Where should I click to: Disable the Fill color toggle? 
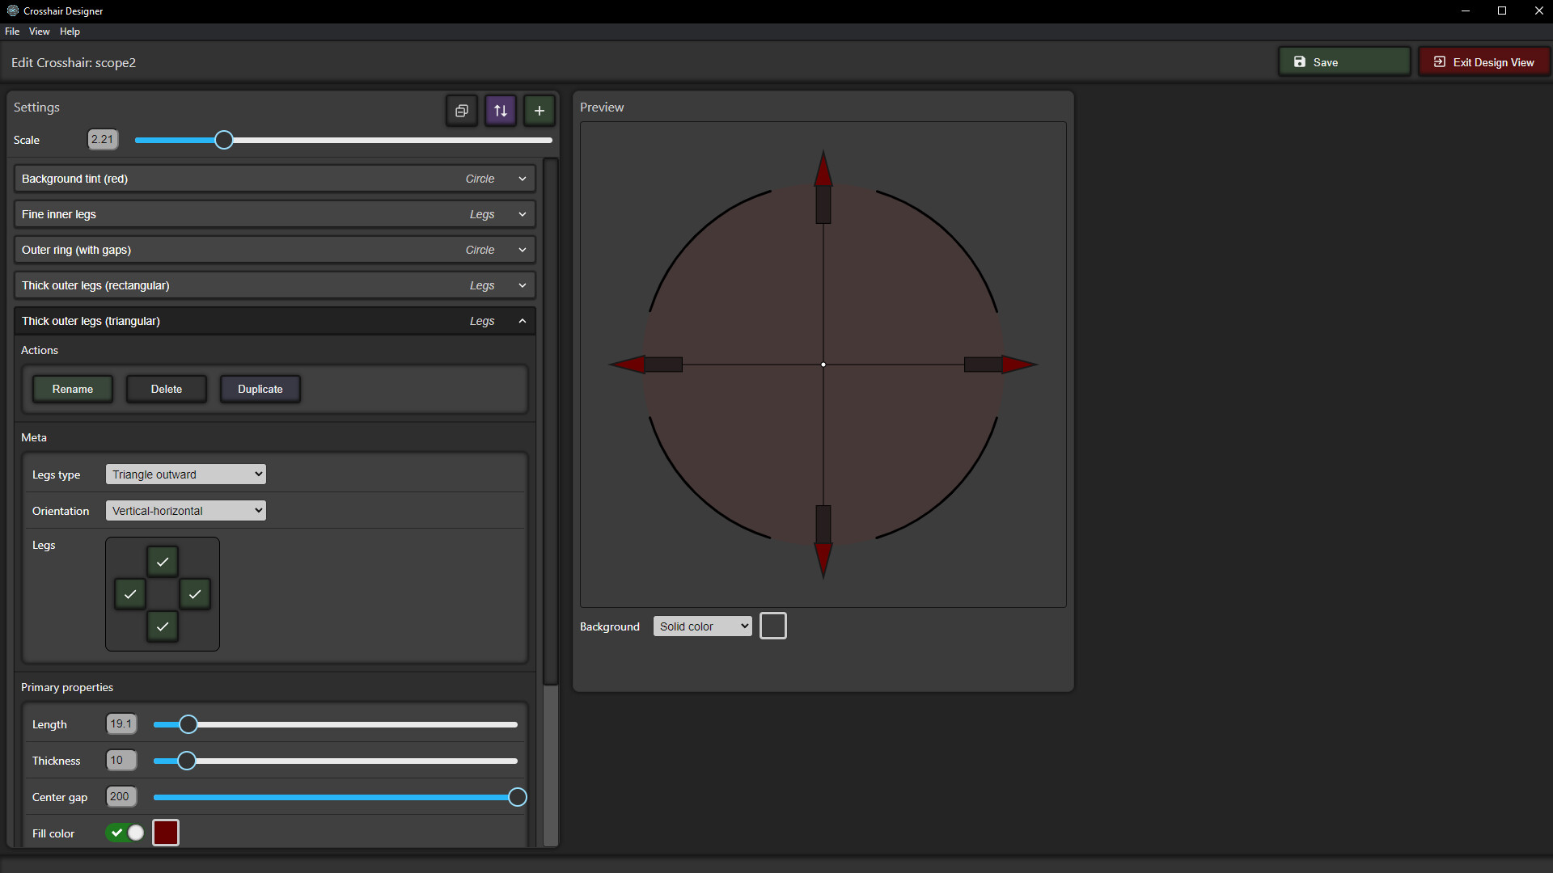pos(125,832)
